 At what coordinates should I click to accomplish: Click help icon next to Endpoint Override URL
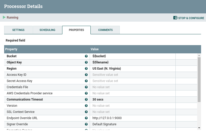86,118
